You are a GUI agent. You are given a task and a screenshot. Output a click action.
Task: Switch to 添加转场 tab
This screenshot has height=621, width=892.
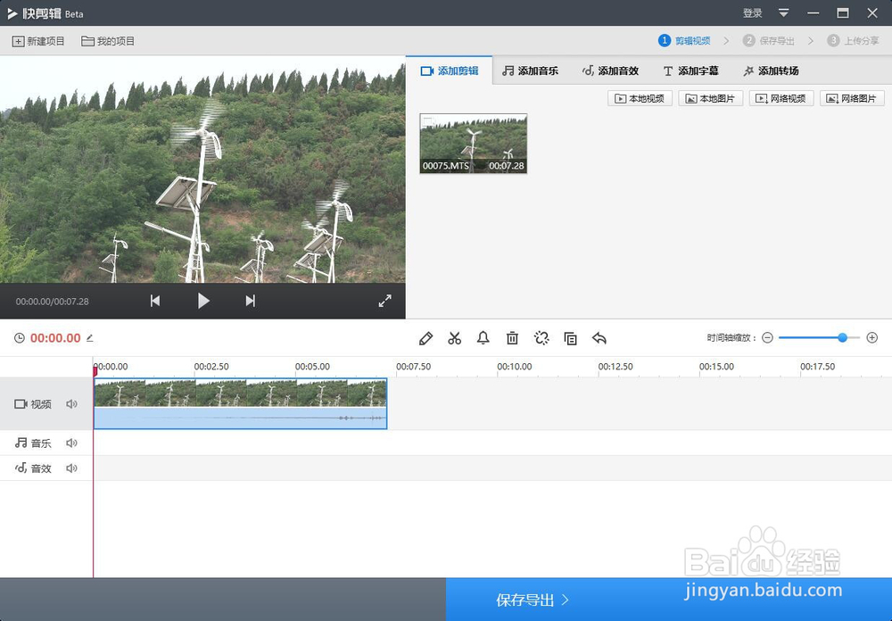(x=771, y=70)
